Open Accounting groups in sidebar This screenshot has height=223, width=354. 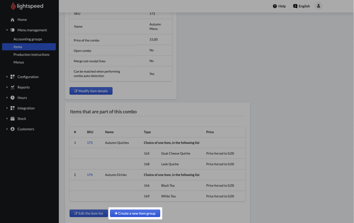pos(28,39)
